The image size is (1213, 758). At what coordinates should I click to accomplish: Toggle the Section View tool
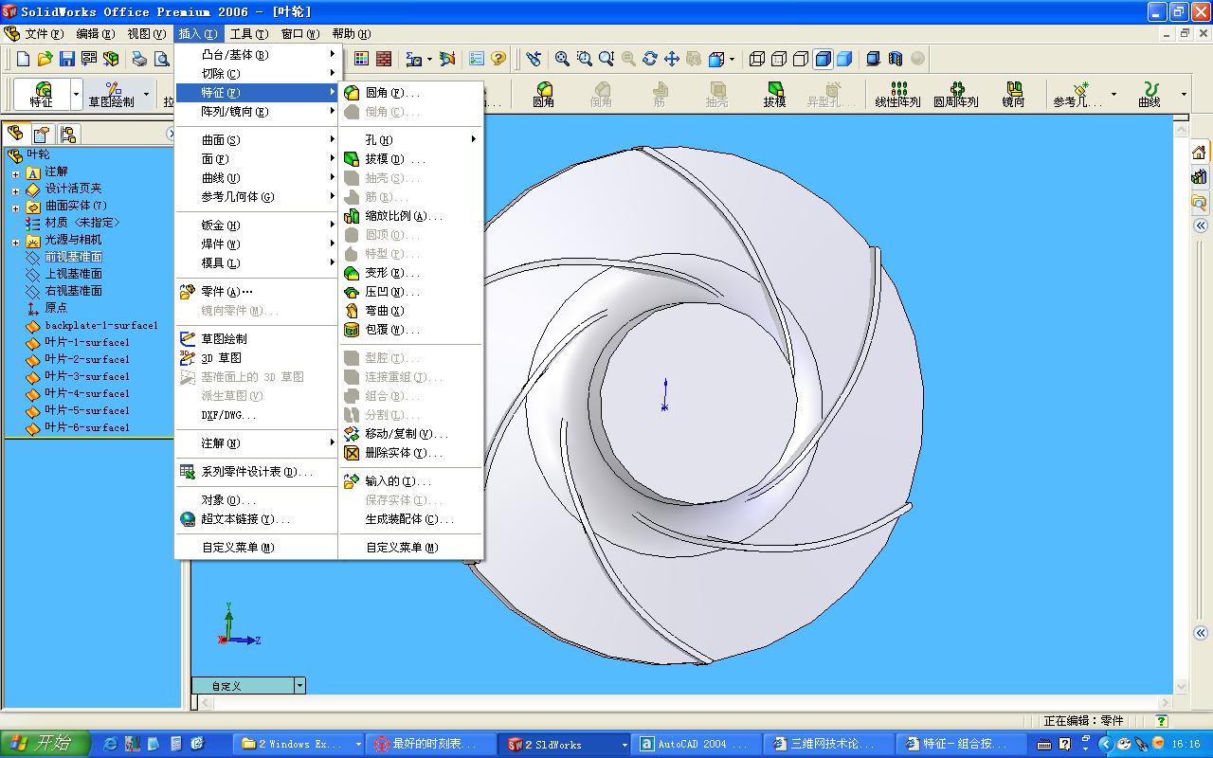pyautogui.click(x=896, y=59)
